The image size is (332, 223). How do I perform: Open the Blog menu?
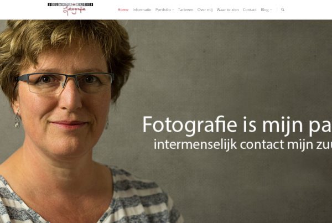[x=264, y=10]
